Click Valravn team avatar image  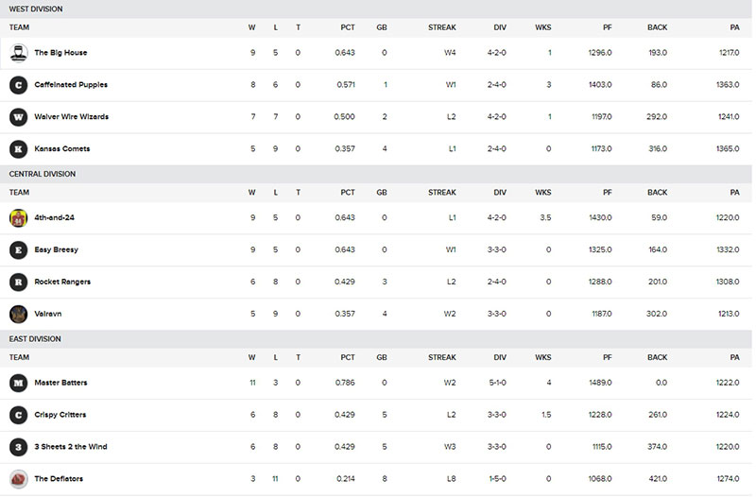[x=18, y=315]
